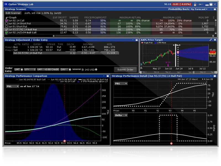Click the MGN IMP column header
The width and height of the screenshot is (221, 166).
(204, 18)
